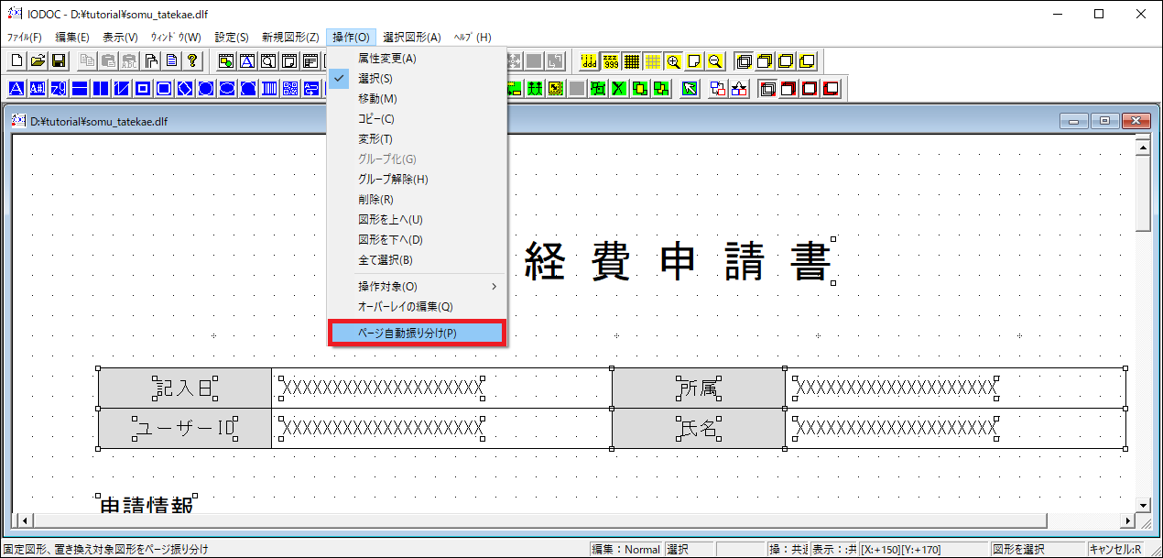Choose 変形(T) from the menu

(x=417, y=139)
